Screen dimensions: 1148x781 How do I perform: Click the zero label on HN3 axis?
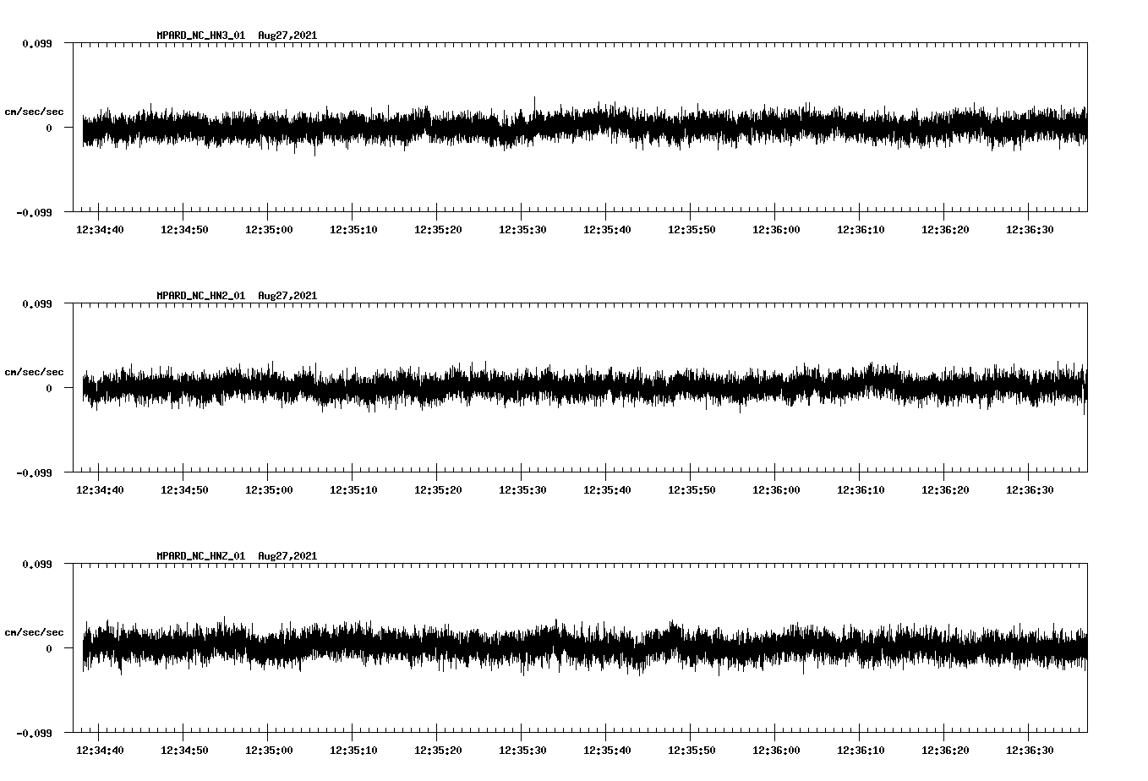coord(49,128)
